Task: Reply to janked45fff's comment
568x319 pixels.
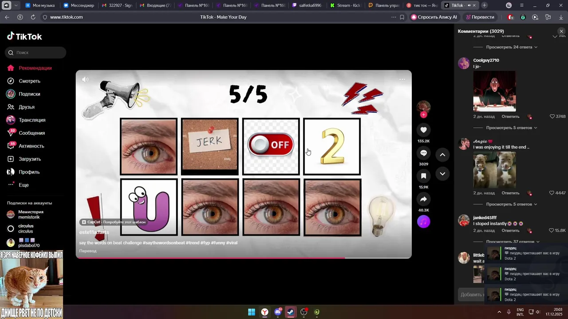Action: (510, 231)
